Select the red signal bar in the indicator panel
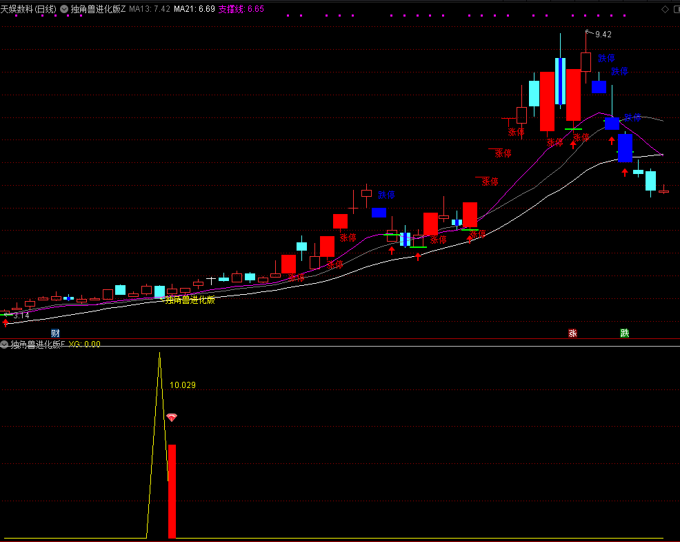 click(172, 490)
